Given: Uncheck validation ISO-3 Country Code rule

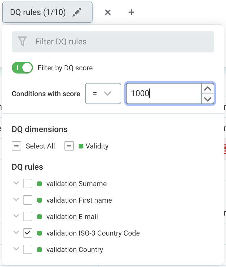Looking at the screenshot, I should coord(28,233).
